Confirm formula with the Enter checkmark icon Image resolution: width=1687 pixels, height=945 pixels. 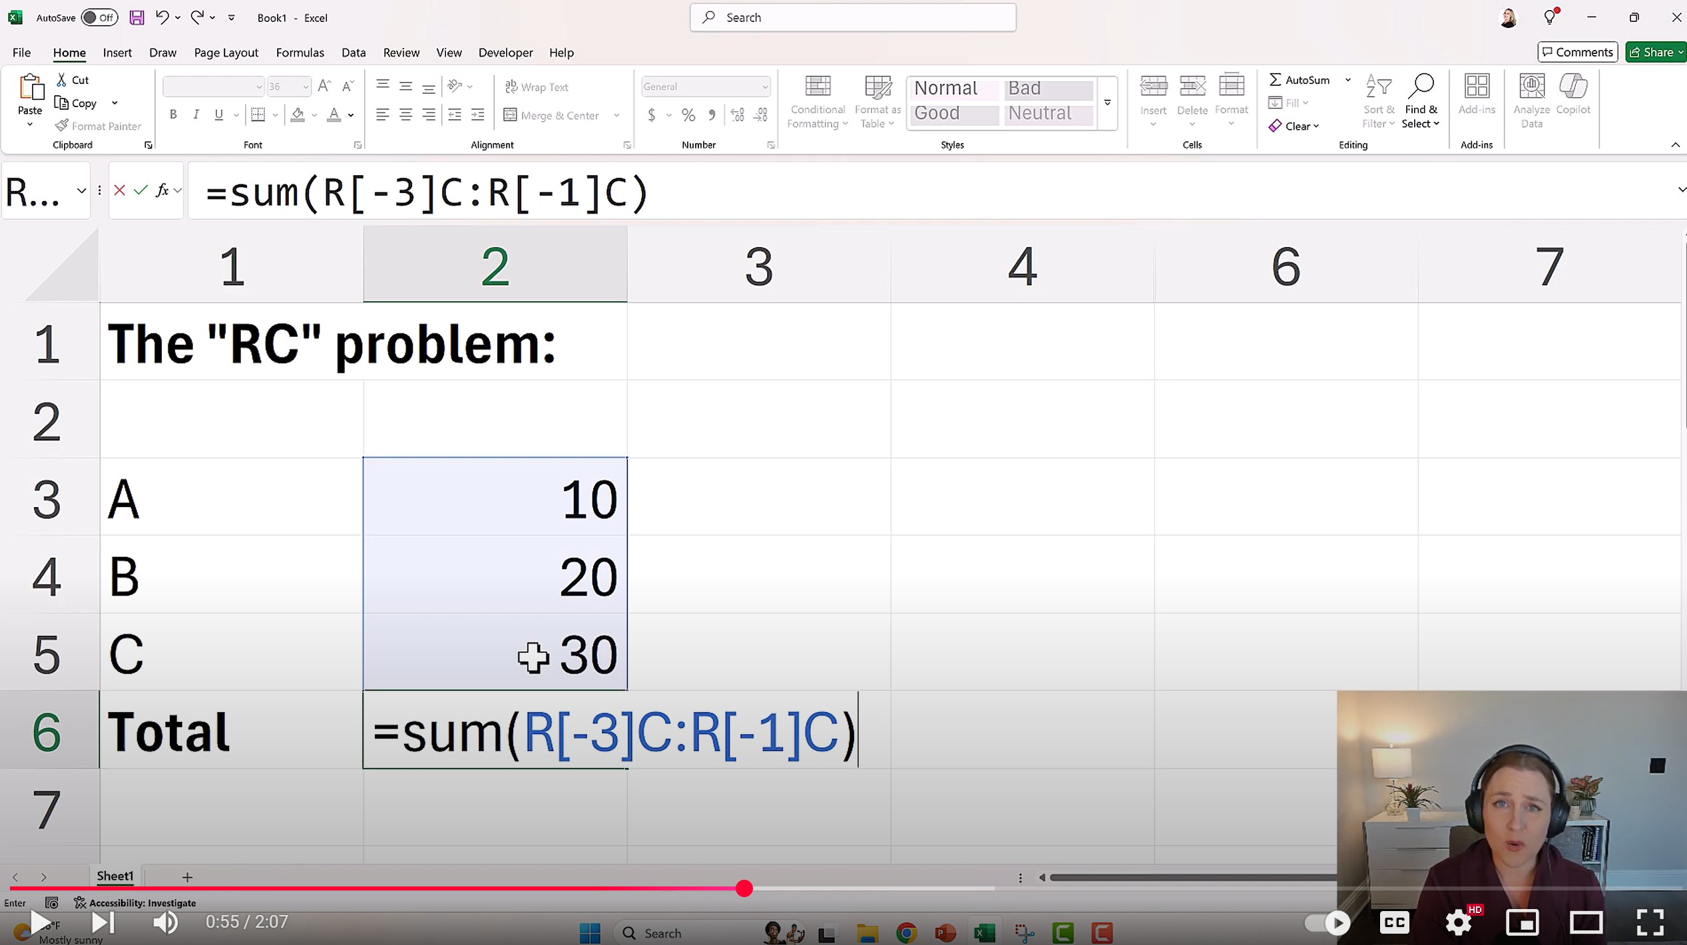tap(140, 190)
